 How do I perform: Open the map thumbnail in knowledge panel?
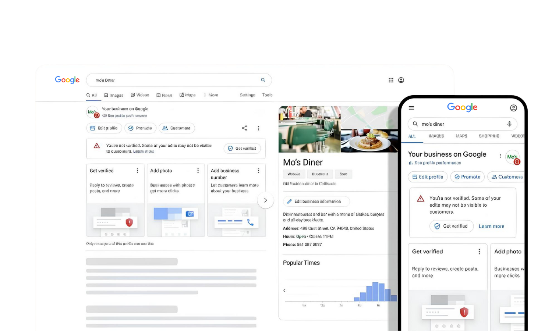click(370, 117)
